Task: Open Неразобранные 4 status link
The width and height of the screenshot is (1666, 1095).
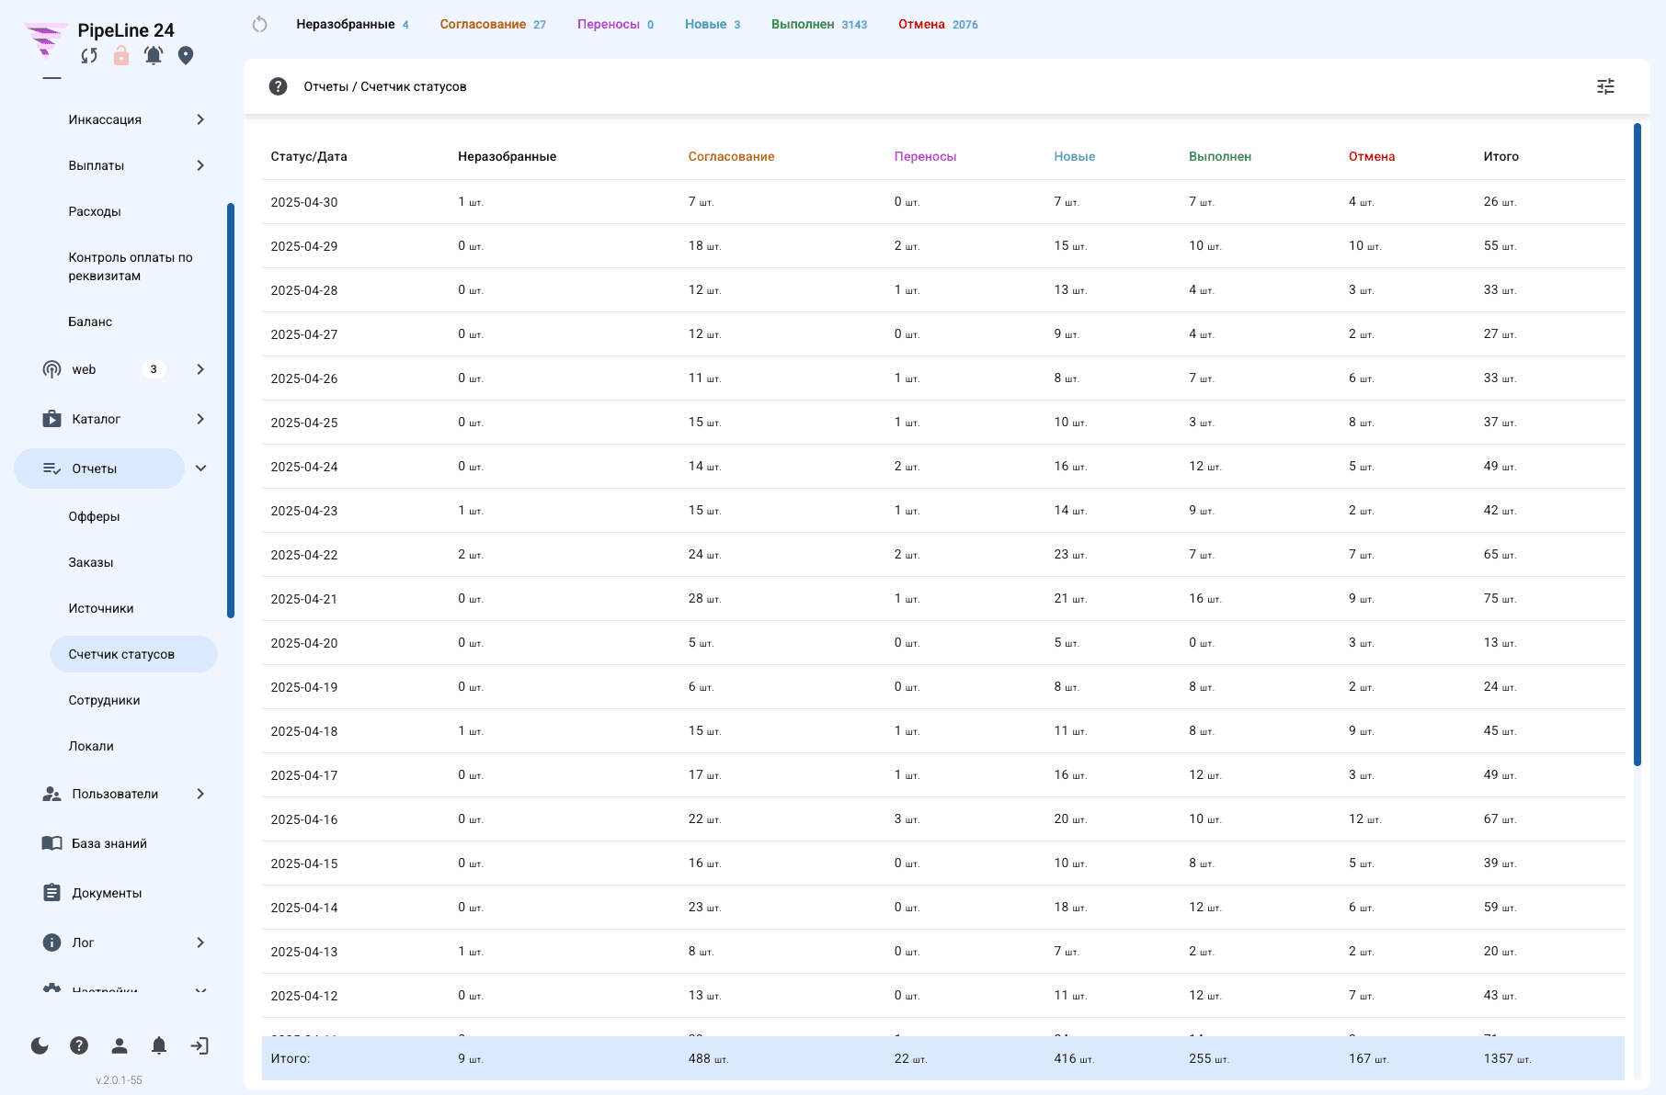Action: pyautogui.click(x=352, y=25)
